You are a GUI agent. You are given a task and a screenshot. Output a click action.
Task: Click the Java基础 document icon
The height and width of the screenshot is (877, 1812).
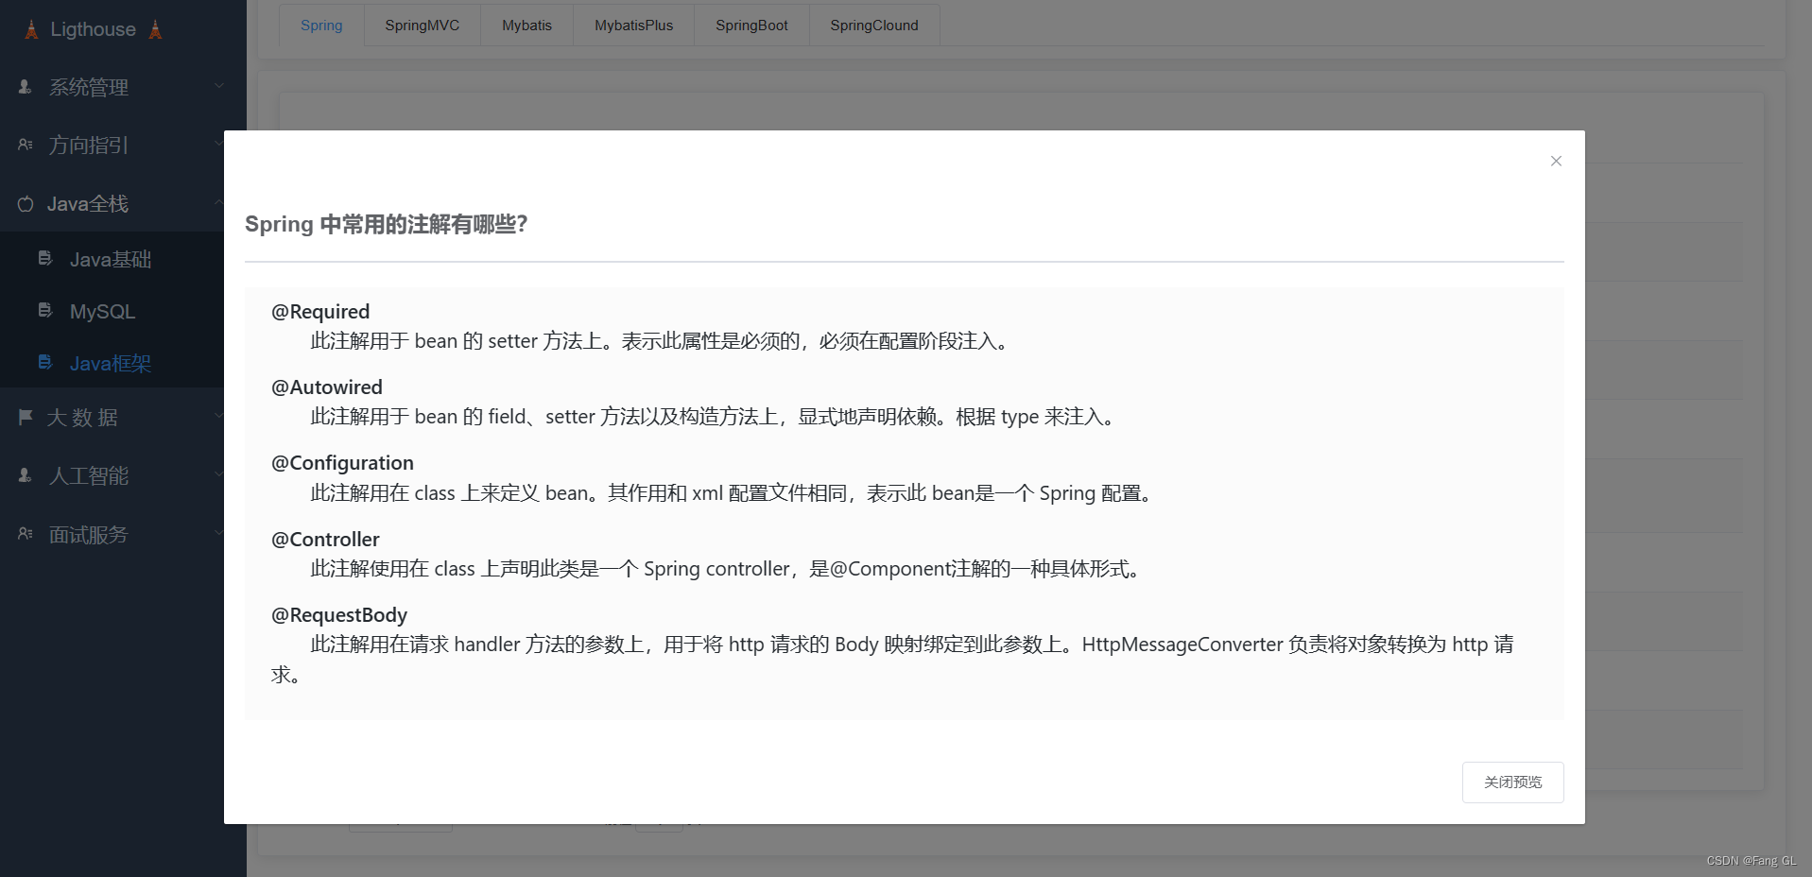[44, 258]
